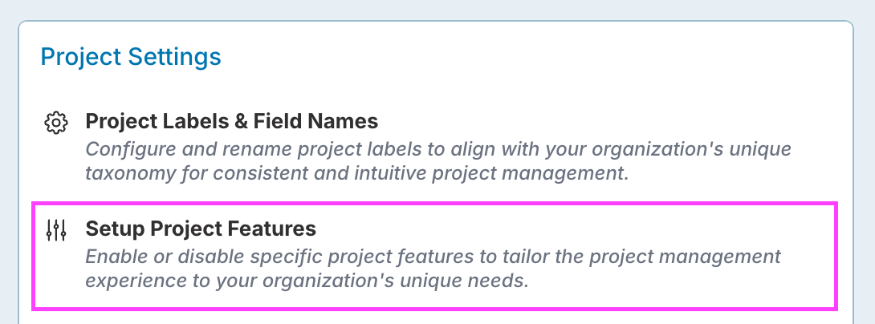
Task: Click 'Setup' in the Setup Project Features title
Action: click(x=110, y=229)
